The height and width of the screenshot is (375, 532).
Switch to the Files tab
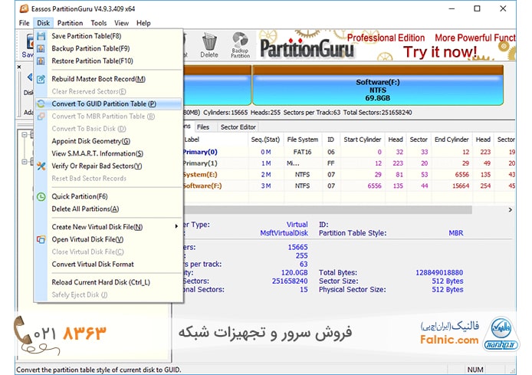203,127
